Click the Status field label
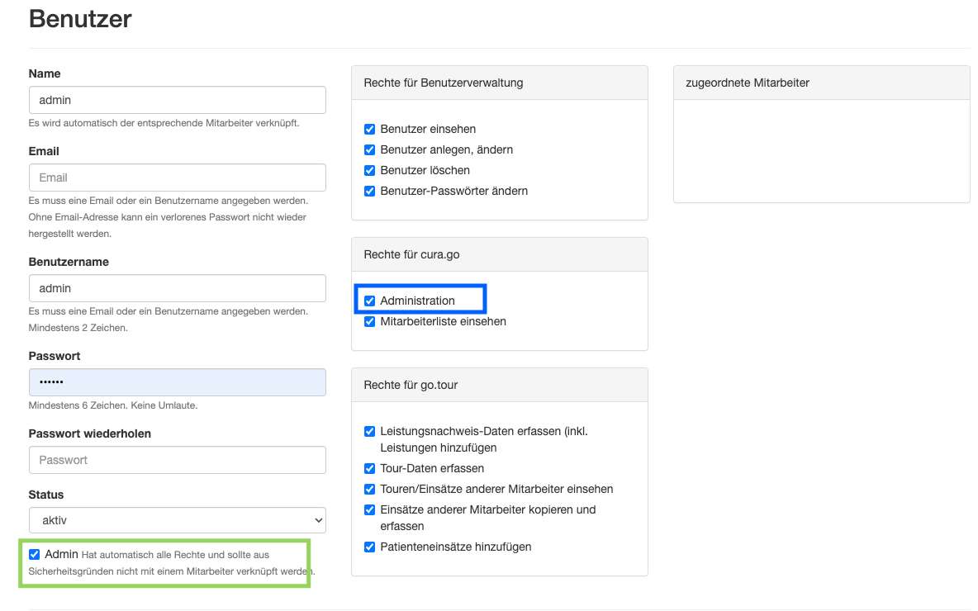The height and width of the screenshot is (611, 978). (46, 495)
